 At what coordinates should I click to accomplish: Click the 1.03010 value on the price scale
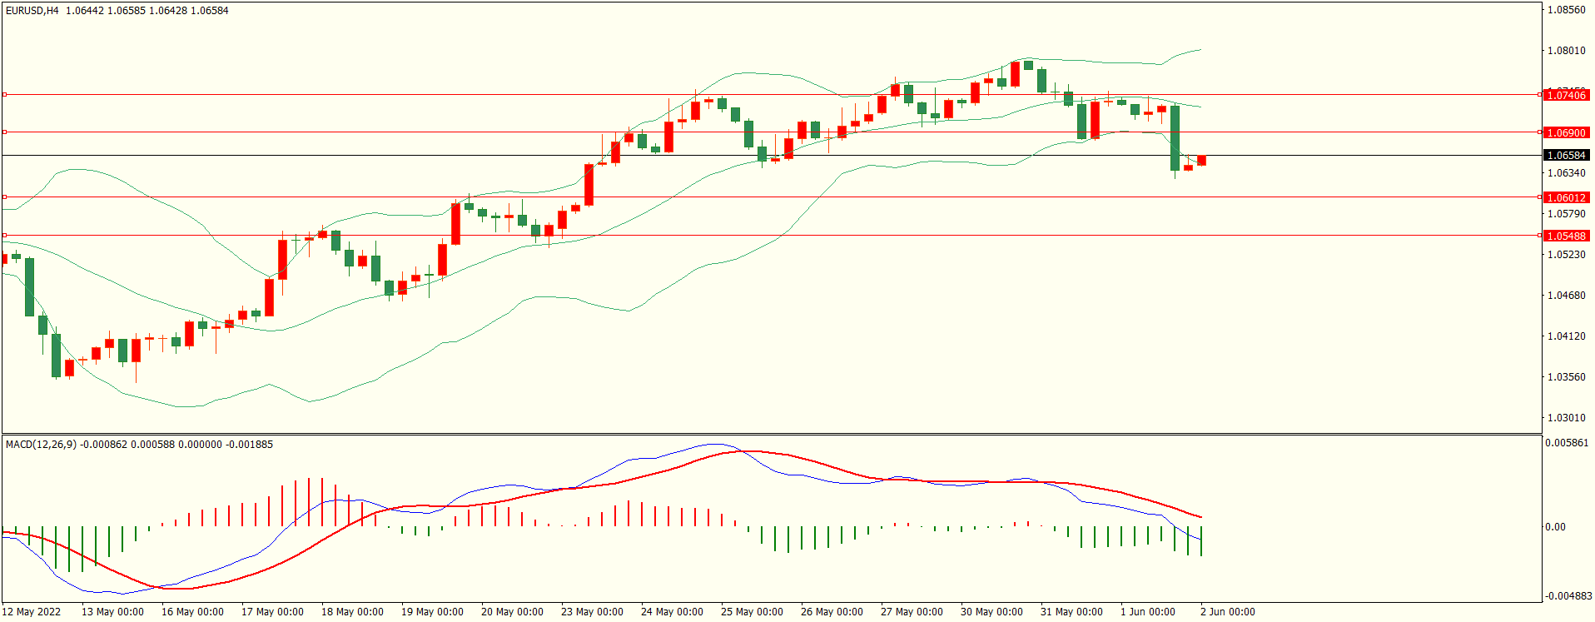point(1566,418)
